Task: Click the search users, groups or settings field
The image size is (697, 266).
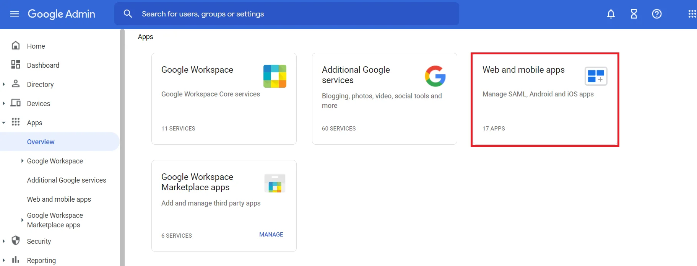Action: [x=287, y=14]
